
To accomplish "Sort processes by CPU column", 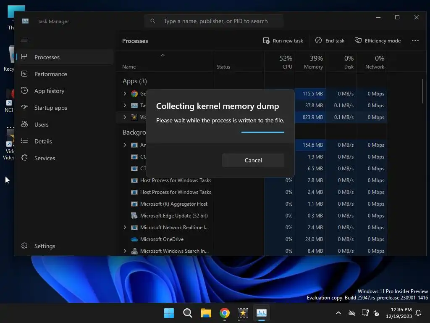I will pos(280,62).
